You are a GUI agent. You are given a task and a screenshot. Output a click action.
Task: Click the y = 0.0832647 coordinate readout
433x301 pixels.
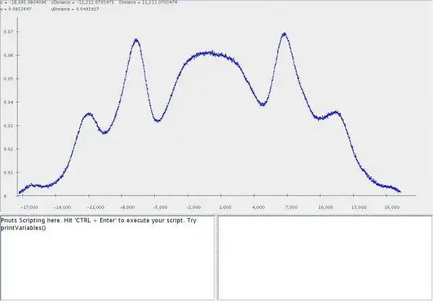coord(16,9)
